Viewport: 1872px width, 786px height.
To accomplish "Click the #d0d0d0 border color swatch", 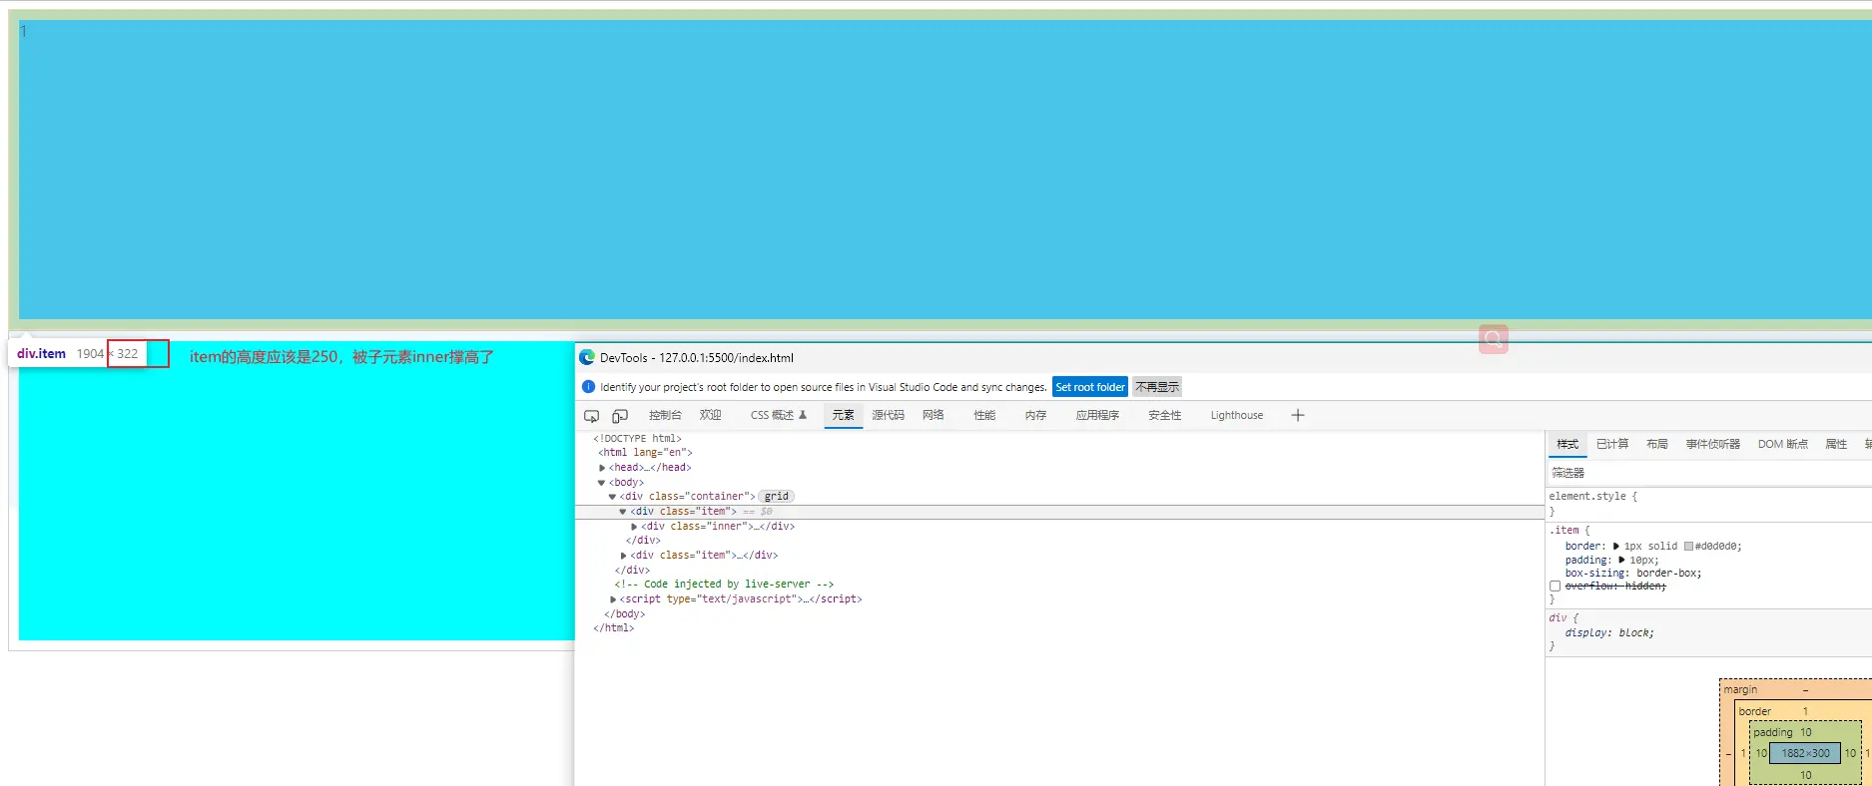I will click(x=1689, y=547).
